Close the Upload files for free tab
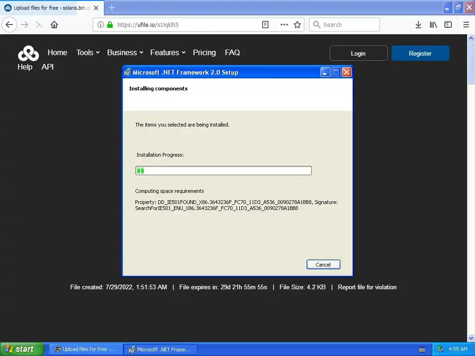The image size is (475, 356). tap(96, 8)
